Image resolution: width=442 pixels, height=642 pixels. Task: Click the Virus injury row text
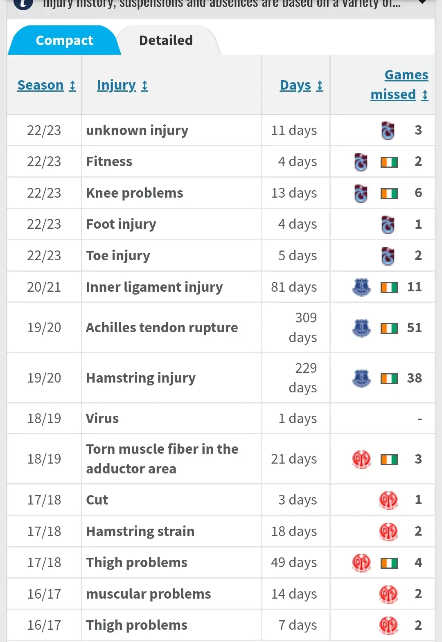[102, 419]
